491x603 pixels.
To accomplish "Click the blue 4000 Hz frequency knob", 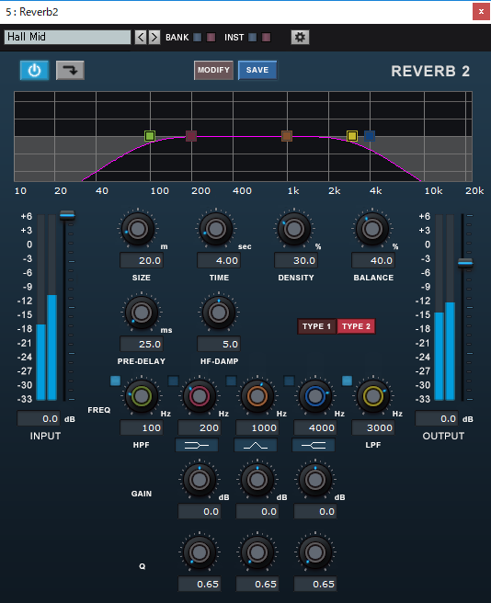I will click(314, 396).
